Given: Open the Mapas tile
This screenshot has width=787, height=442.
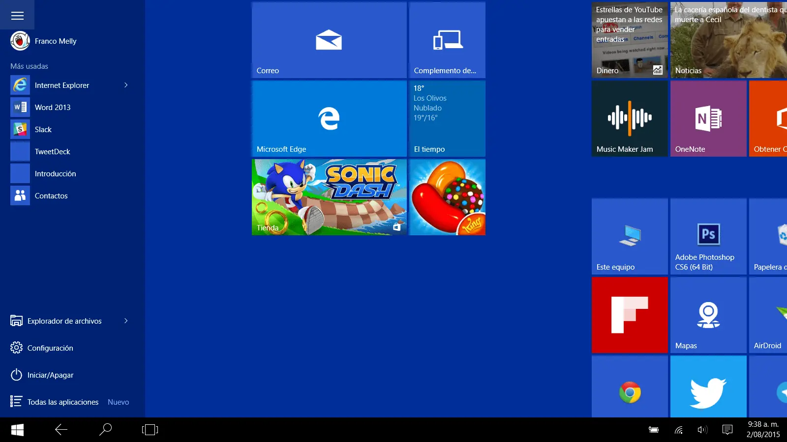Looking at the screenshot, I should pos(708,315).
